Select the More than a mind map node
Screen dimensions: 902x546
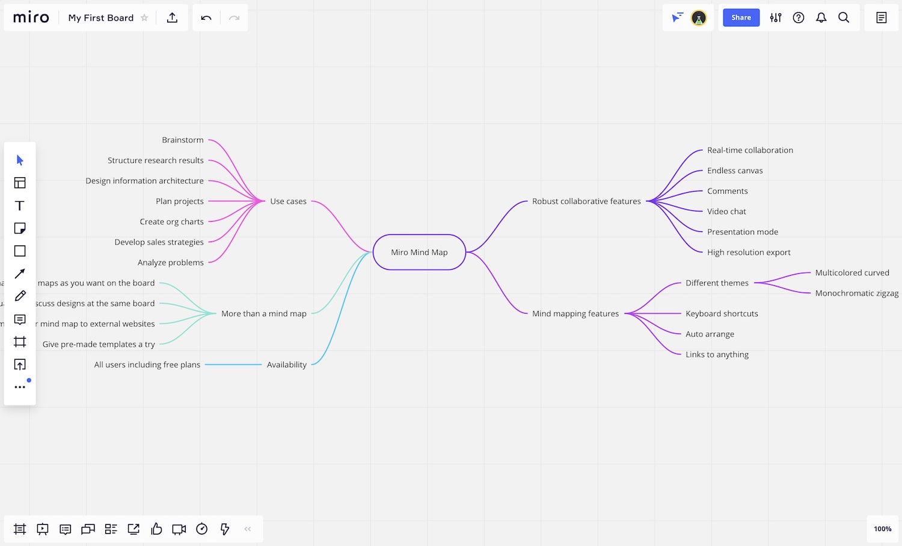point(264,314)
